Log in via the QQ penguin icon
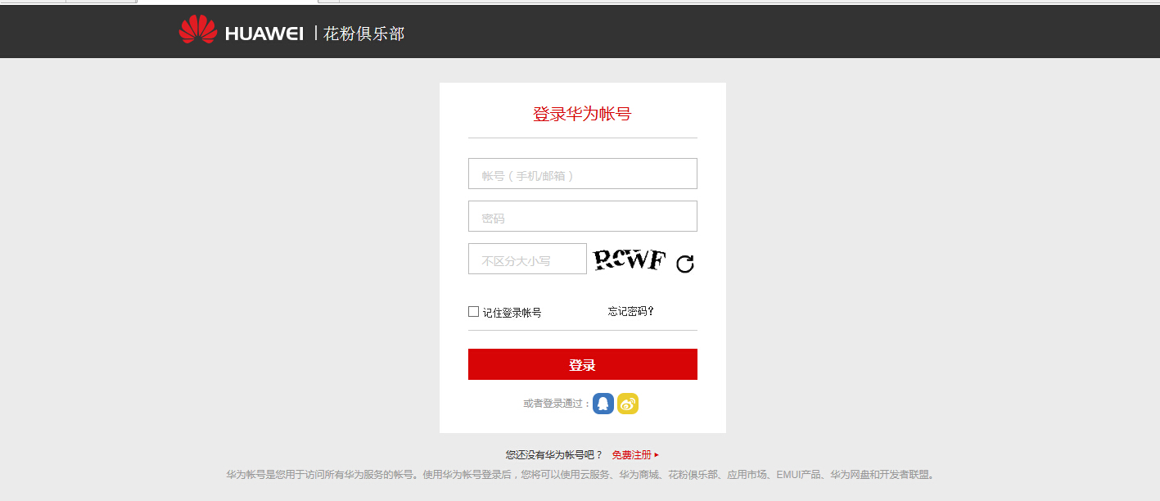 coord(603,404)
